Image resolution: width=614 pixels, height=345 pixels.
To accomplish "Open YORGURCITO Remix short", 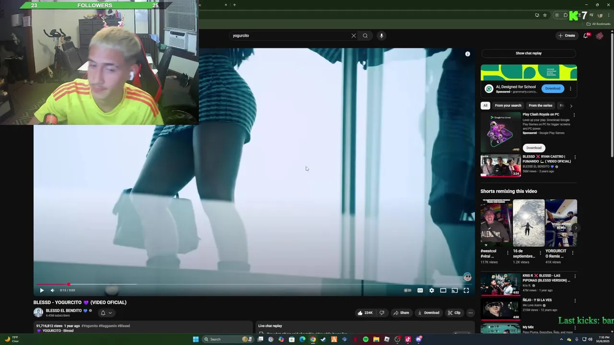I will tap(561, 223).
